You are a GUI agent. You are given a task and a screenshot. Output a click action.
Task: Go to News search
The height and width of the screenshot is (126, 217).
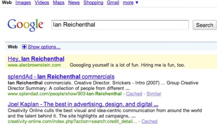pyautogui.click(x=74, y=3)
